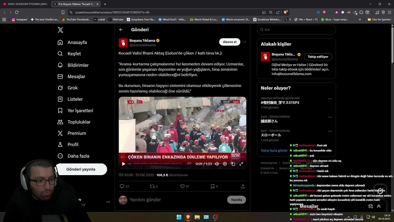Image resolution: width=394 pixels, height=222 pixels.
Task: Click the X logo in sidebar
Action: click(60, 30)
